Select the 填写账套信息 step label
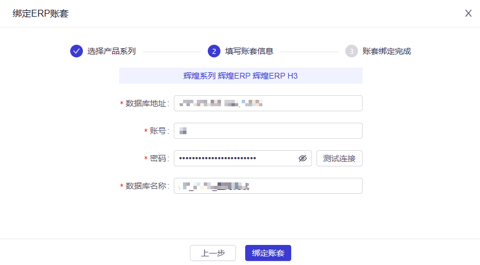Viewport: 480px width, 265px height. point(249,51)
